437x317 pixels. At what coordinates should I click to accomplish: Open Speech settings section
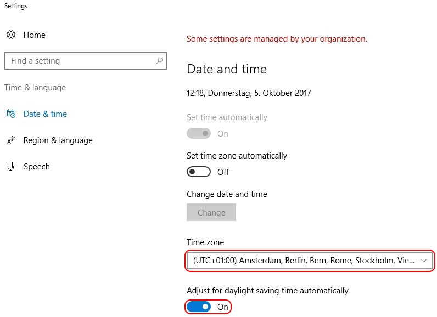(x=37, y=166)
